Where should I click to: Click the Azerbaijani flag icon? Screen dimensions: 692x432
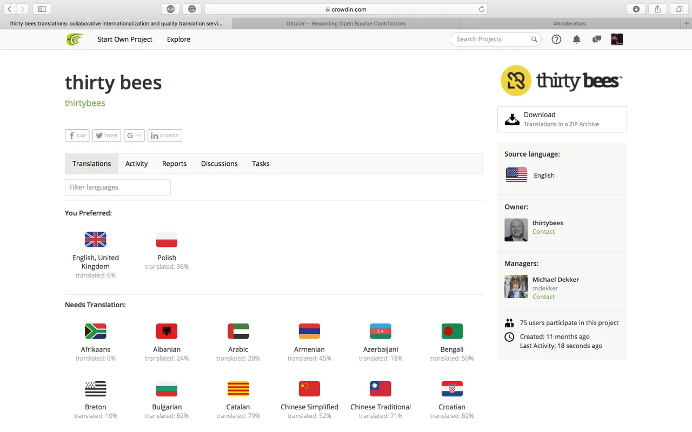[381, 331]
